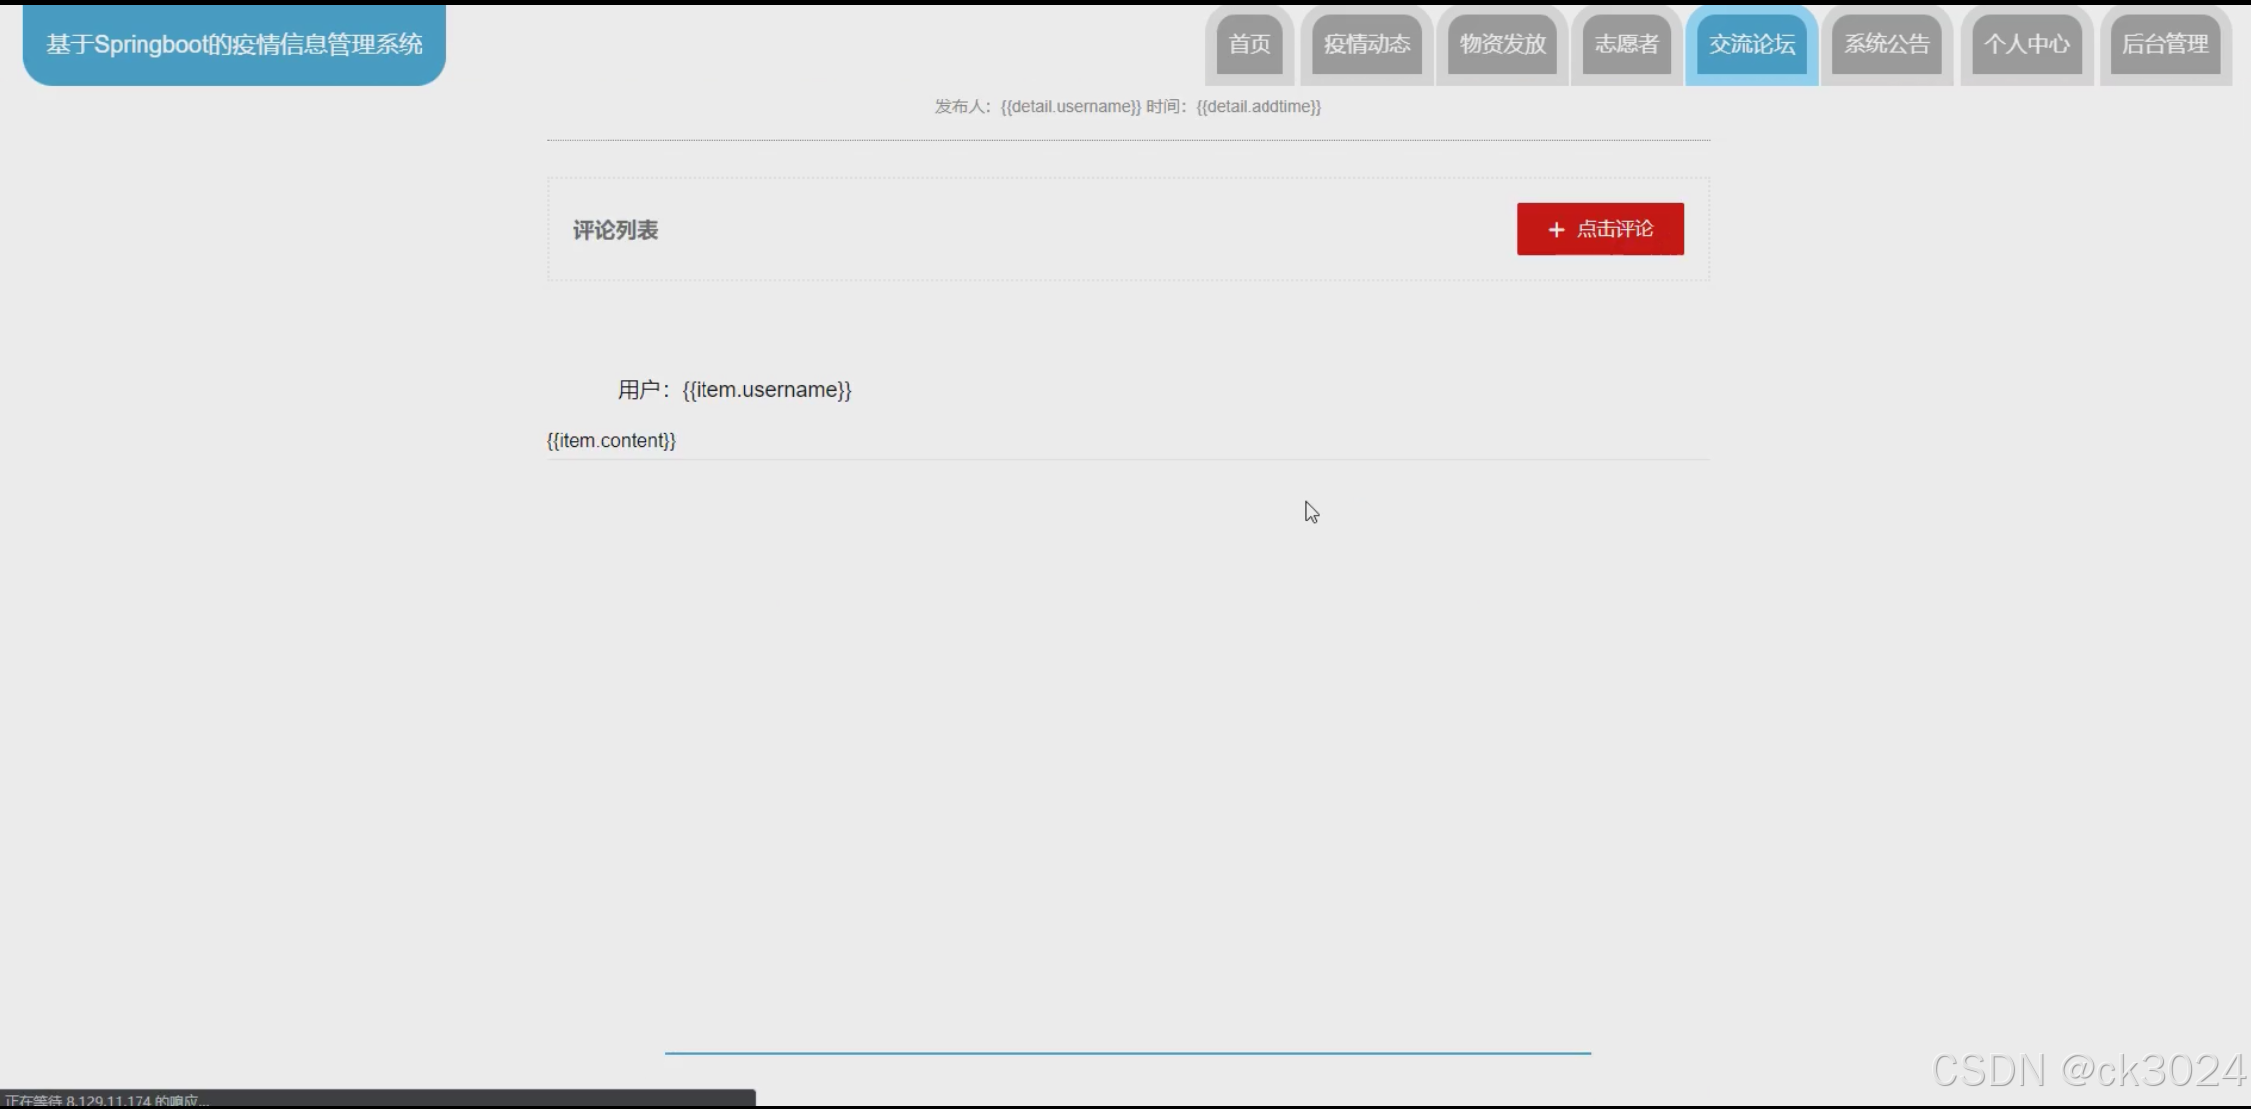The width and height of the screenshot is (2251, 1109).
Task: Click the {{item.content}} comment text
Action: (x=611, y=440)
